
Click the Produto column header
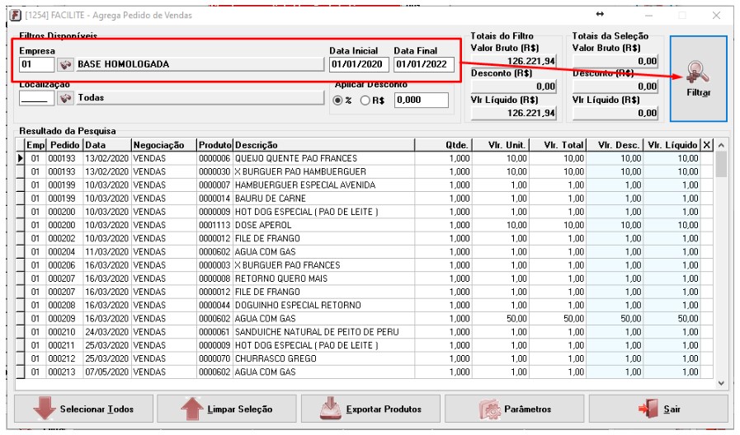(x=214, y=145)
